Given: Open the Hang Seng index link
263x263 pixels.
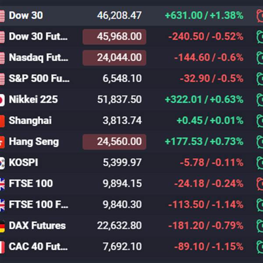Looking at the screenshot, I should pyautogui.click(x=34, y=142).
